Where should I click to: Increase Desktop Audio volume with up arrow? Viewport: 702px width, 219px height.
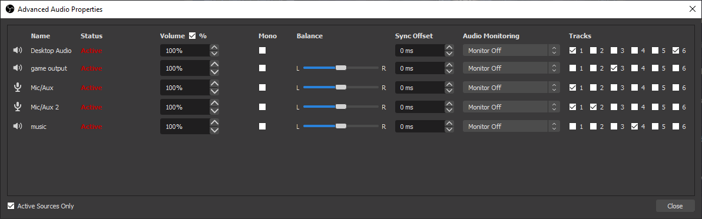click(x=214, y=48)
